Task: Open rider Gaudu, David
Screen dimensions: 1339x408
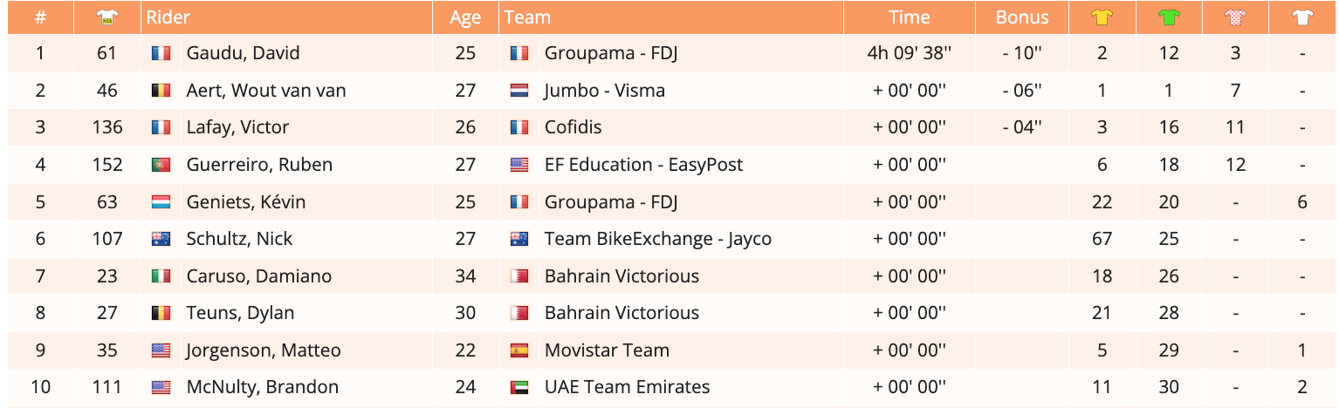Action: click(x=243, y=53)
